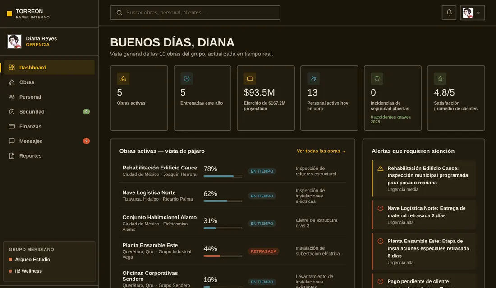Navigate to Finanzas

coord(49,127)
